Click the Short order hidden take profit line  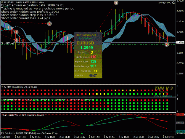(x=30, y=12)
